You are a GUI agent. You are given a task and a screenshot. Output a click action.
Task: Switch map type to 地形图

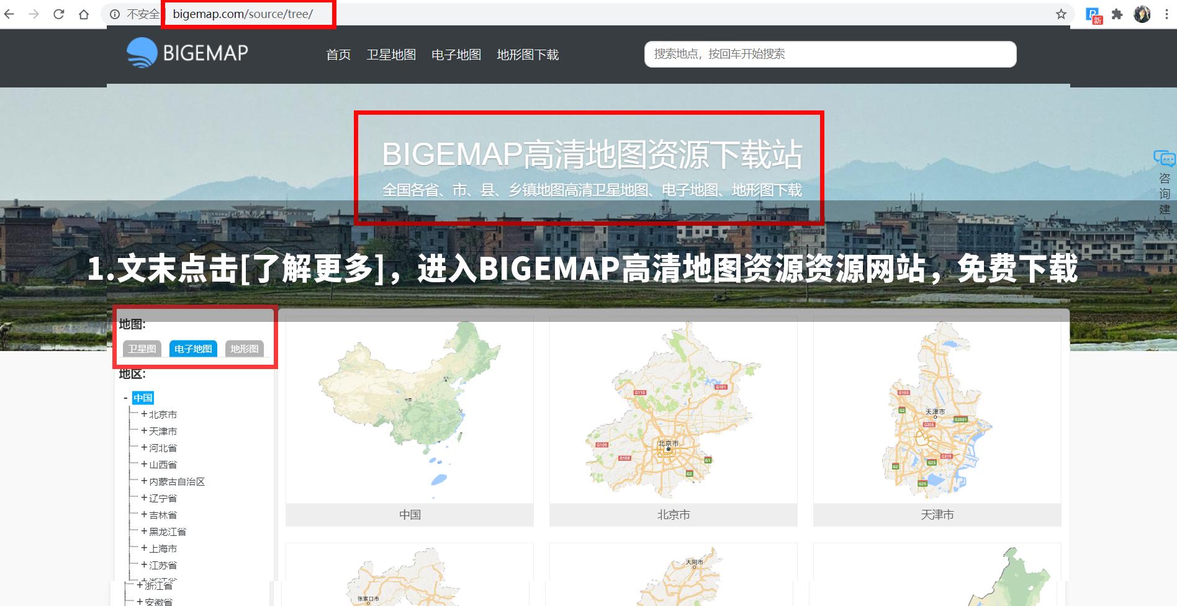[x=245, y=349]
